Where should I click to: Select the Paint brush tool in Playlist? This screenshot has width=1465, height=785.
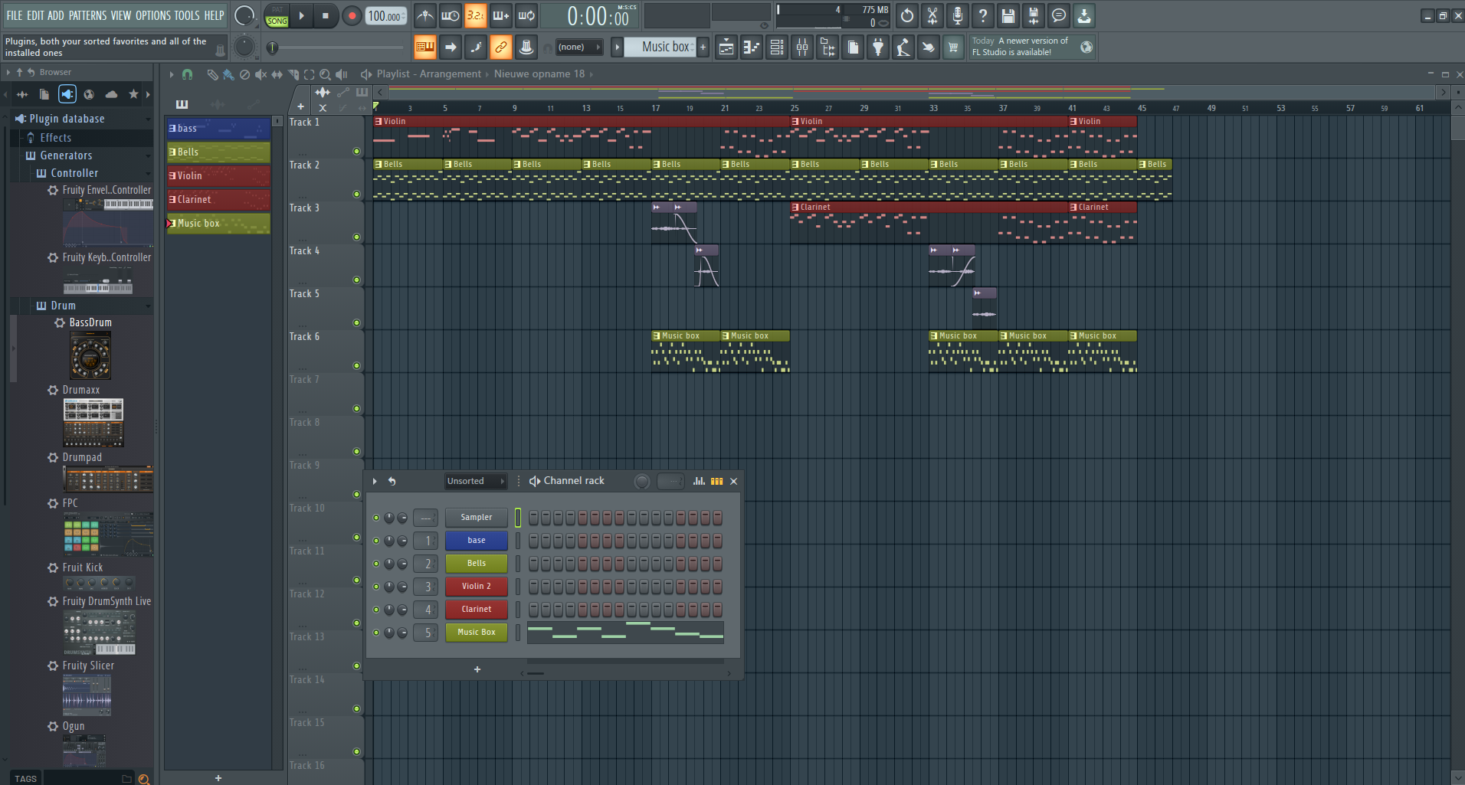[228, 74]
